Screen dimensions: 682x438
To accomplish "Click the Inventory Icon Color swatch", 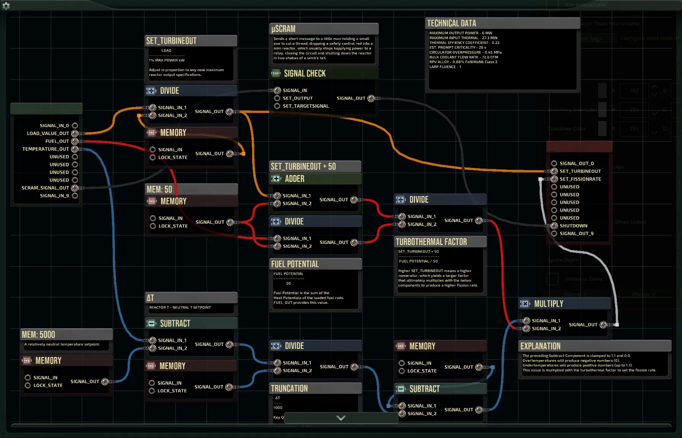I will click(x=602, y=110).
